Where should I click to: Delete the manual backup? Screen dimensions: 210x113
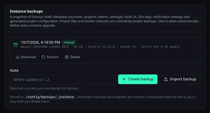pos(72,57)
